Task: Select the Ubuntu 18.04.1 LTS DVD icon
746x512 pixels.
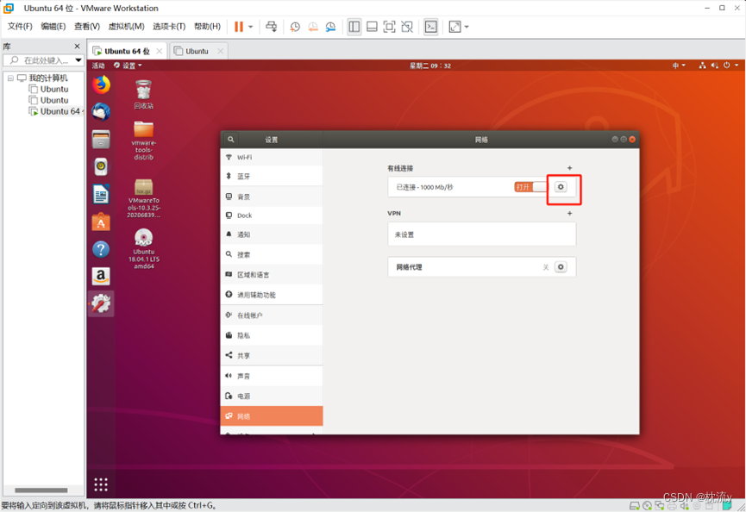Action: point(143,248)
